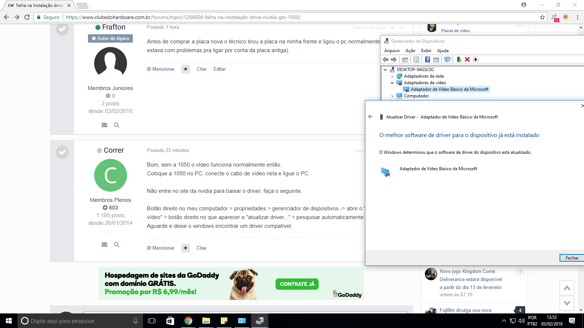The image size is (584, 328).
Task: Click message envelope icon under Frafton profile
Action: 104,125
